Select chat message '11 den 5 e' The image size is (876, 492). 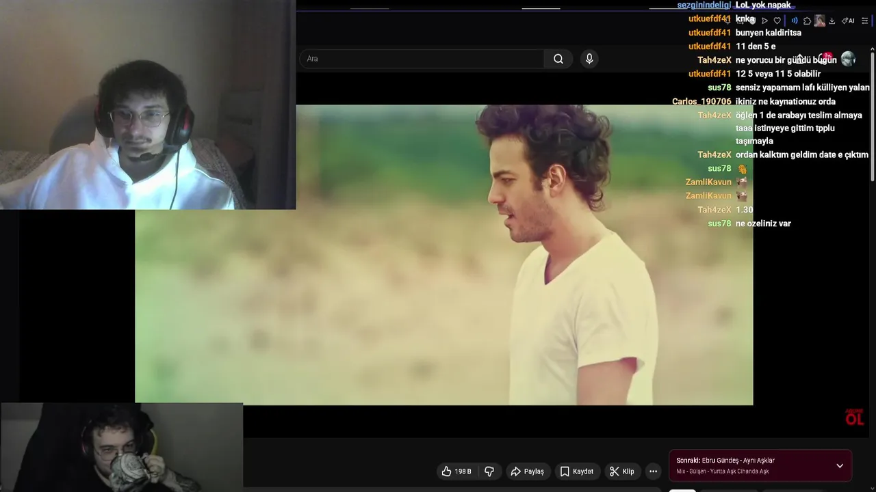pos(756,46)
